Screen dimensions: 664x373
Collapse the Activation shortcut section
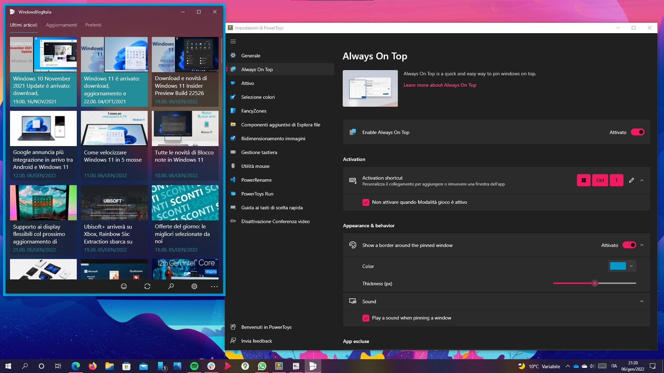coord(642,180)
